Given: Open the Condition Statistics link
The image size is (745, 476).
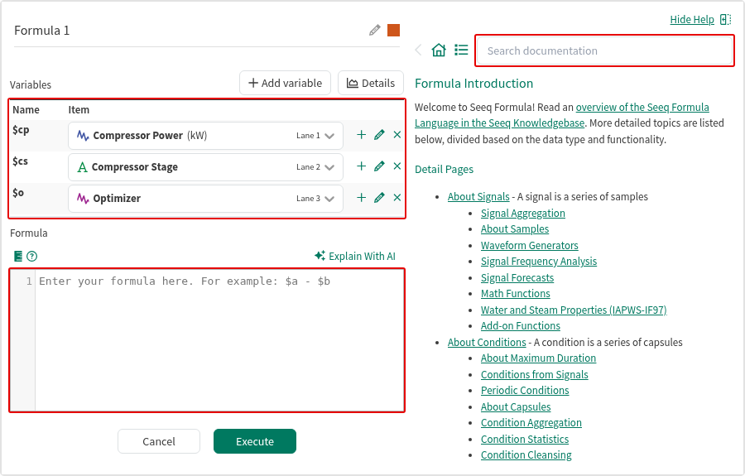Looking at the screenshot, I should click(525, 440).
